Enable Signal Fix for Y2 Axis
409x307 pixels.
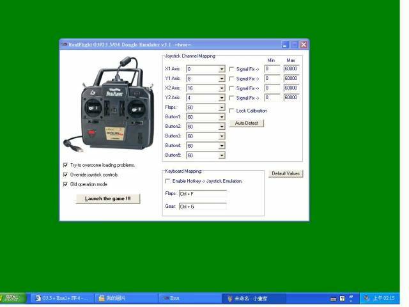click(x=231, y=98)
